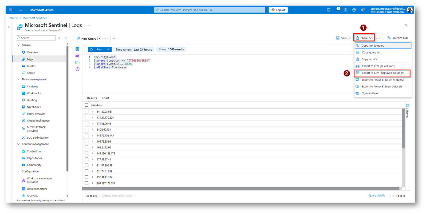Open the portal settings gear icon
Viewport: 426px width, 214px height.
coord(346,10)
